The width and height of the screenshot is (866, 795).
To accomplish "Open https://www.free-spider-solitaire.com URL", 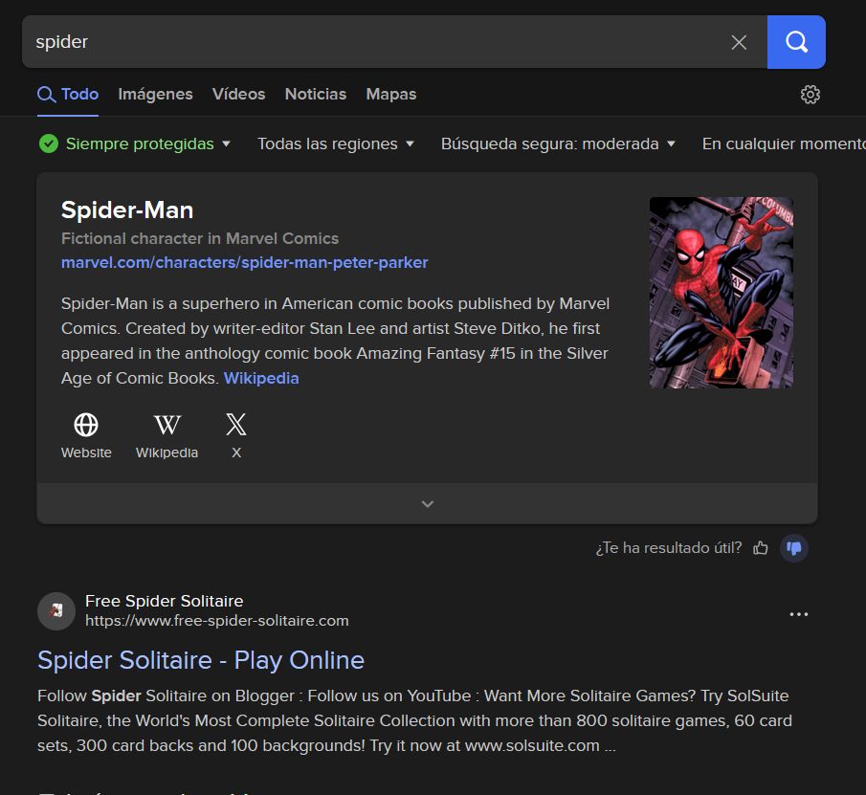I will click(x=217, y=621).
